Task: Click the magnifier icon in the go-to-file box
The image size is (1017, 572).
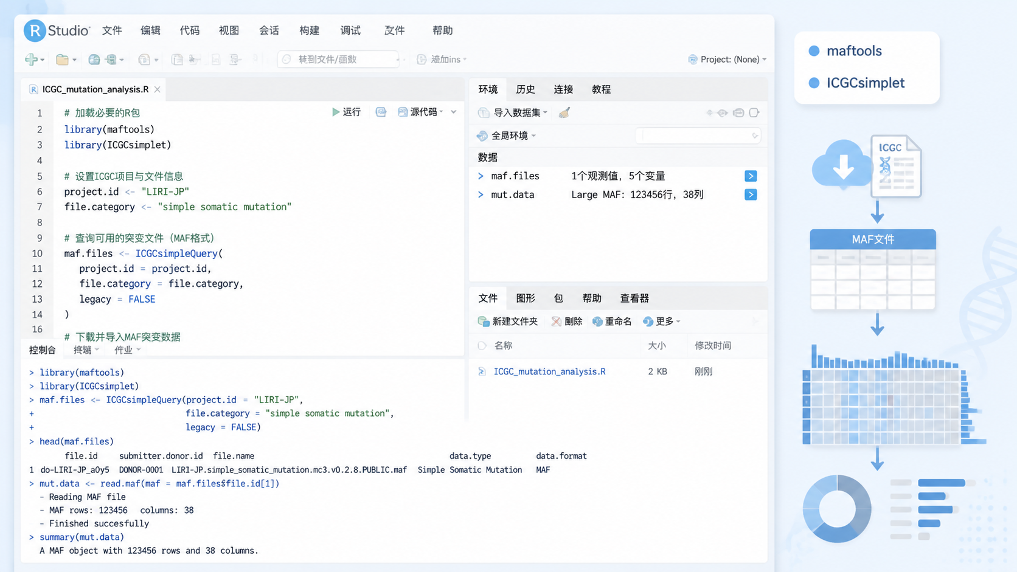Action: [287, 59]
